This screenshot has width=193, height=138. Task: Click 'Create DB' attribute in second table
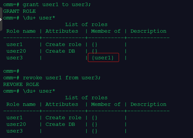[x=60, y=124]
